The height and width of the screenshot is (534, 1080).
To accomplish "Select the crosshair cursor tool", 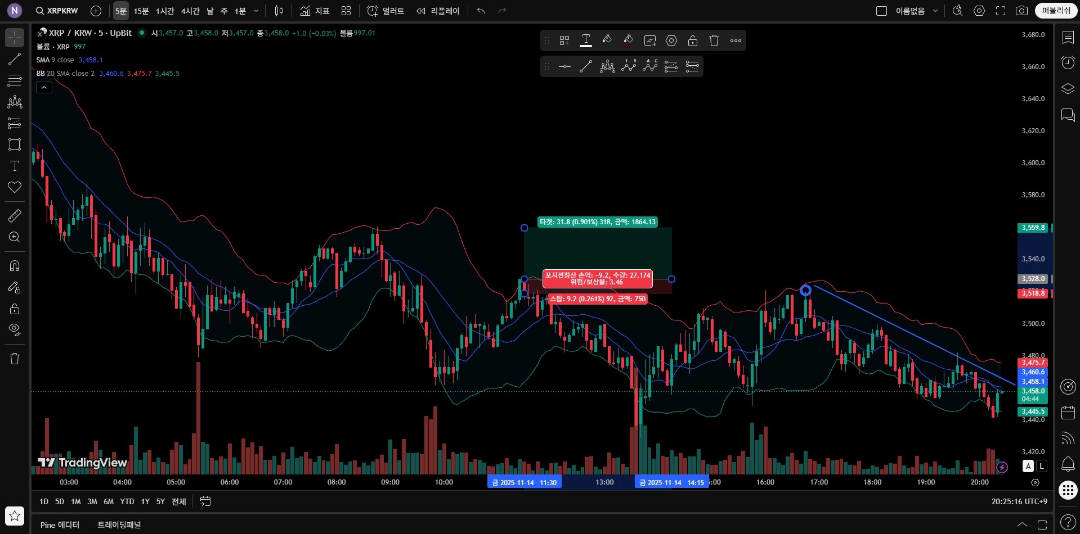I will pyautogui.click(x=15, y=38).
